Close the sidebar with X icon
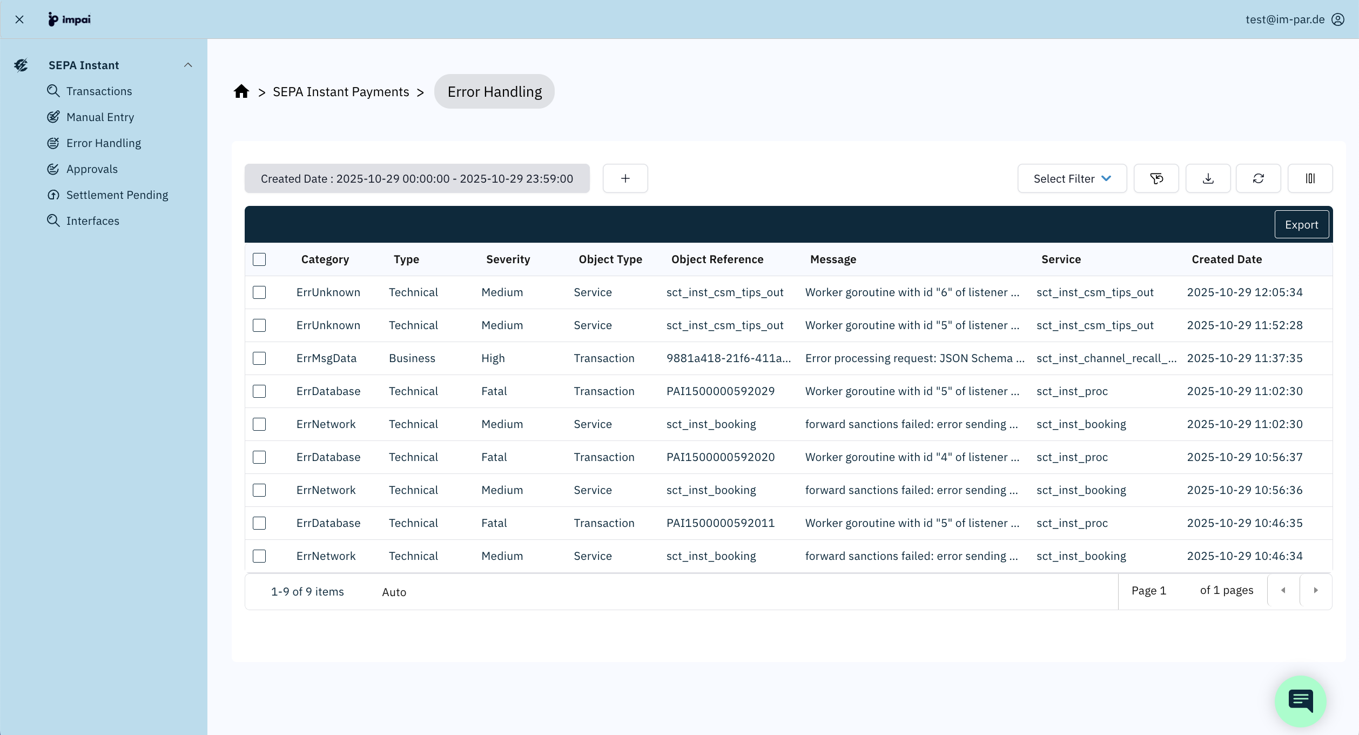This screenshot has height=735, width=1359. point(19,19)
